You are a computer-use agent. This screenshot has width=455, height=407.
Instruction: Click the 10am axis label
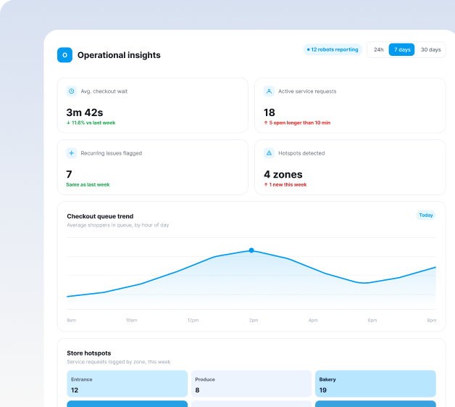pyautogui.click(x=131, y=320)
